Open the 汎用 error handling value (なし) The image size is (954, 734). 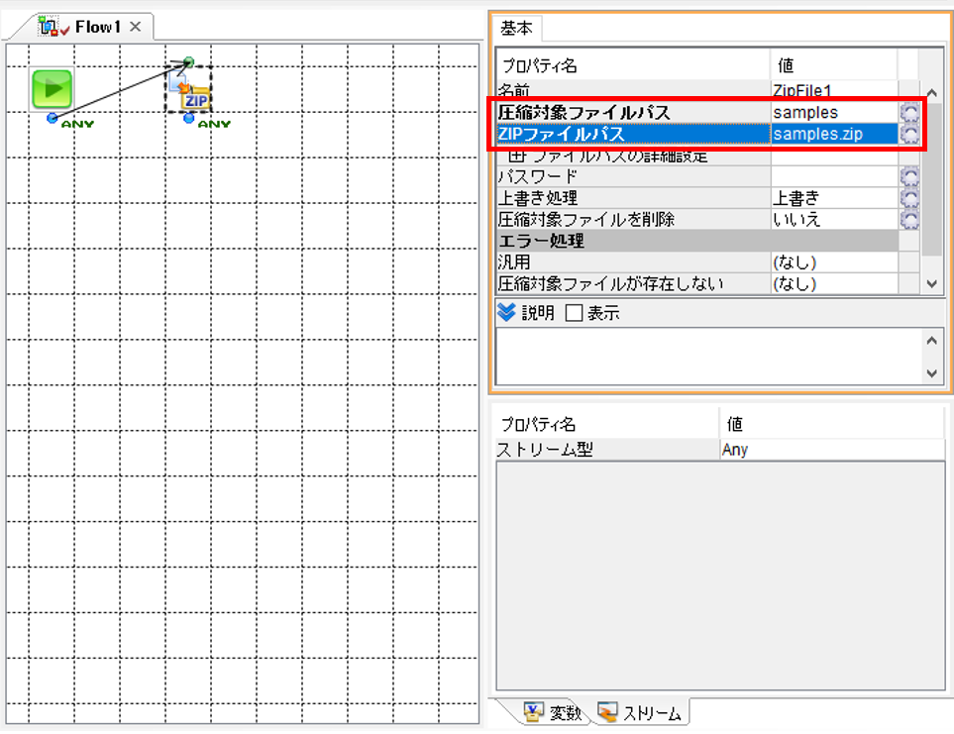(834, 262)
